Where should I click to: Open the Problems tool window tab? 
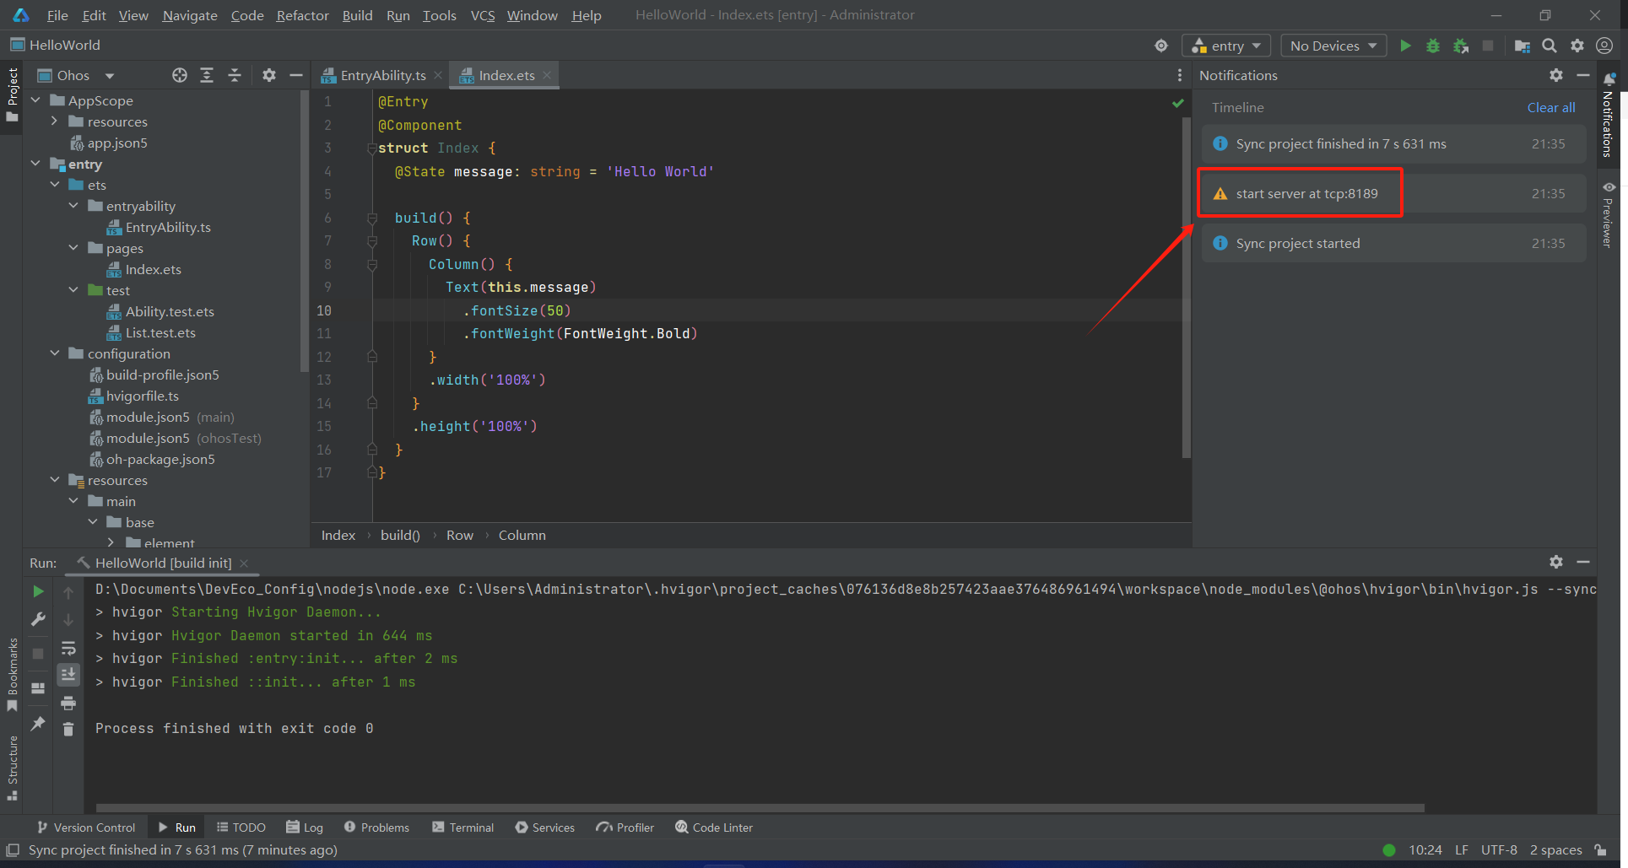377,828
